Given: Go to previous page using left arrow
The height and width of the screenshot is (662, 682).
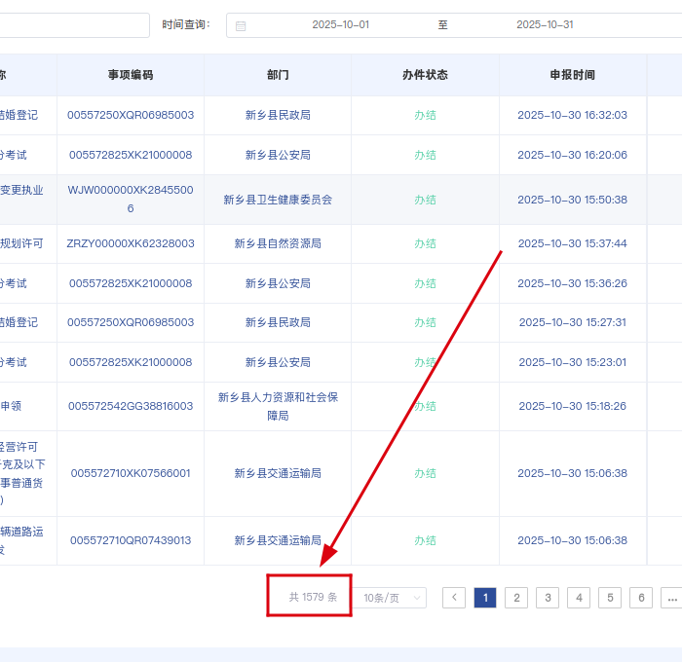Looking at the screenshot, I should tap(453, 598).
